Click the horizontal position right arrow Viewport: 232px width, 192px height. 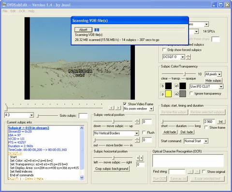(141, 158)
